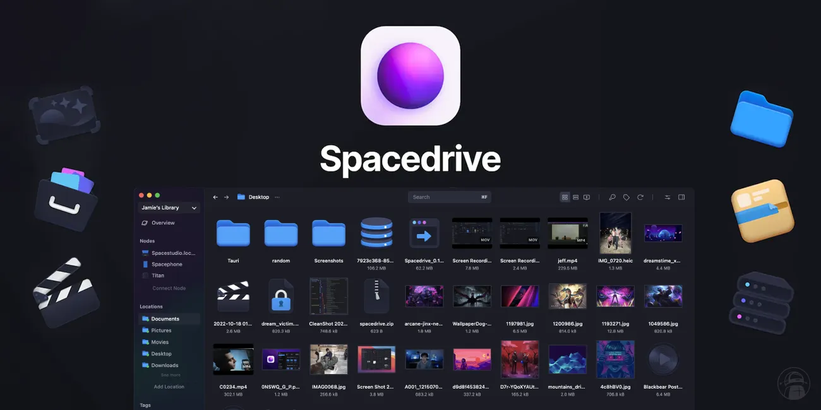Viewport: 821px width, 410px height.
Task: Open the tag assign tool
Action: (626, 197)
